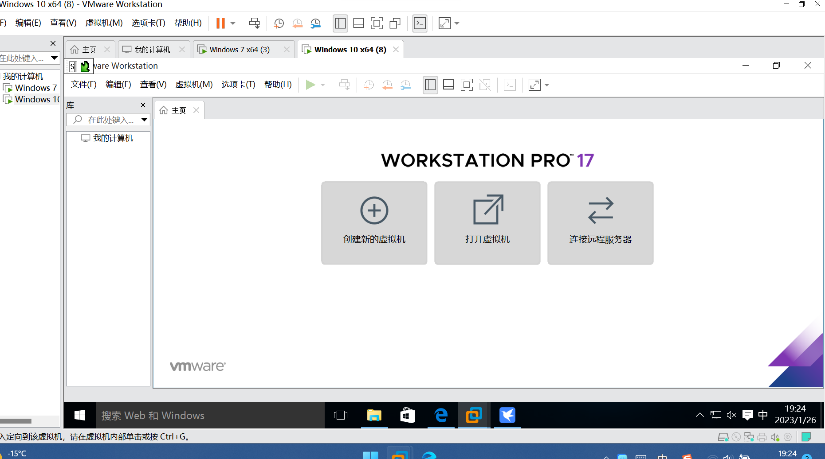Image resolution: width=825 pixels, height=459 pixels.
Task: Open inner 帮助(H) menu in guest VMware
Action: coord(278,84)
